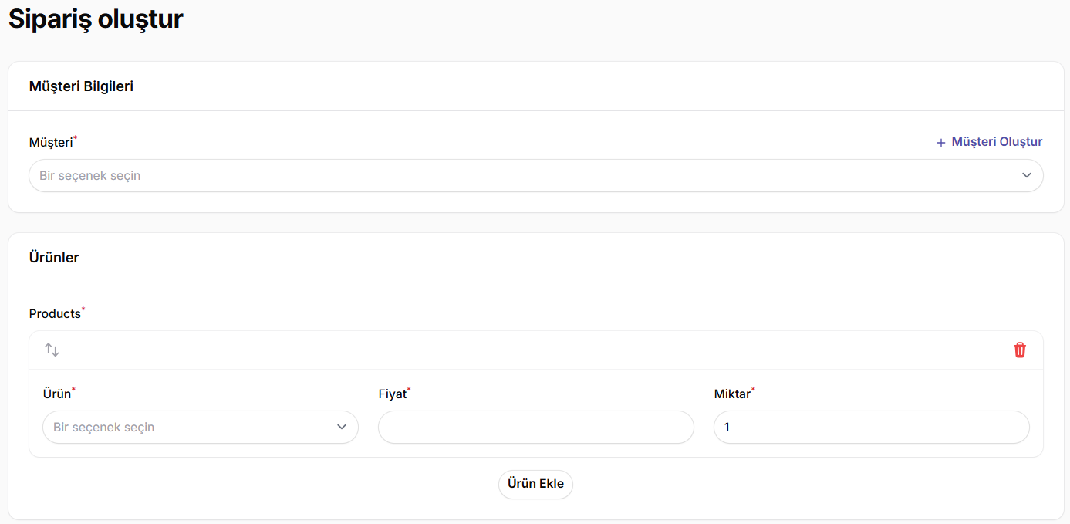Click the Sipariş oluştur page heading
This screenshot has width=1070, height=524.
[x=96, y=19]
